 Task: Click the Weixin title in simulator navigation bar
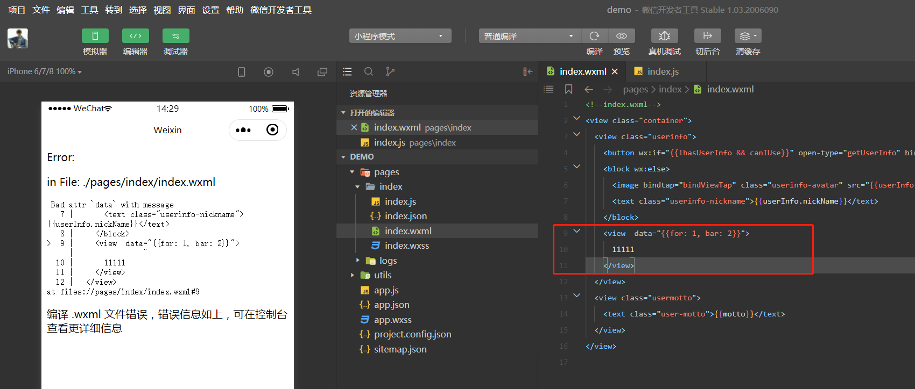(x=167, y=130)
